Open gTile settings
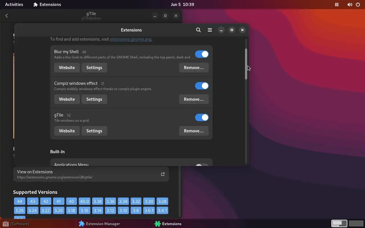The height and width of the screenshot is (228, 365). coord(94,131)
